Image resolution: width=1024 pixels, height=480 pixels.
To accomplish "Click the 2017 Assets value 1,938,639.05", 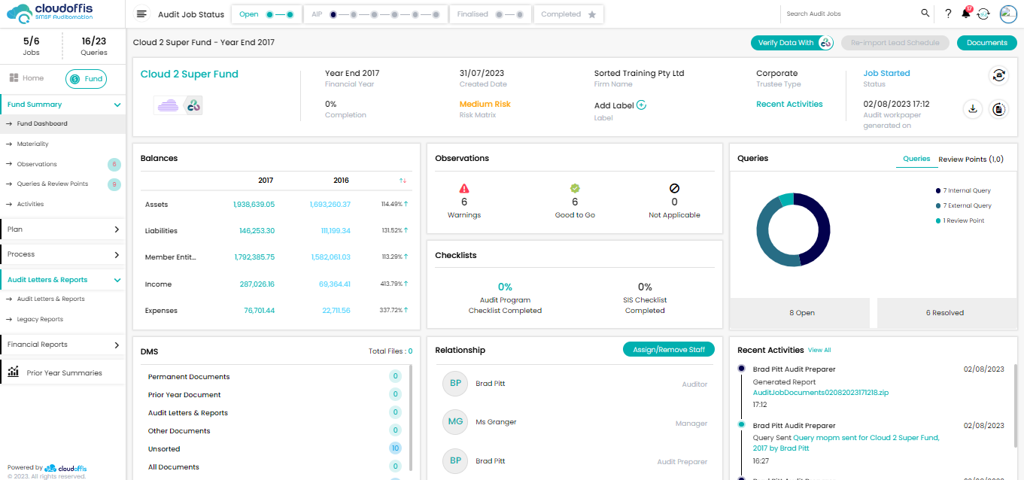I will [x=254, y=205].
